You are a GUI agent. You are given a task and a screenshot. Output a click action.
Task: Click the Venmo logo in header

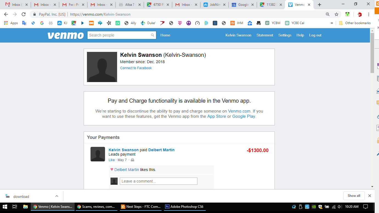point(66,35)
